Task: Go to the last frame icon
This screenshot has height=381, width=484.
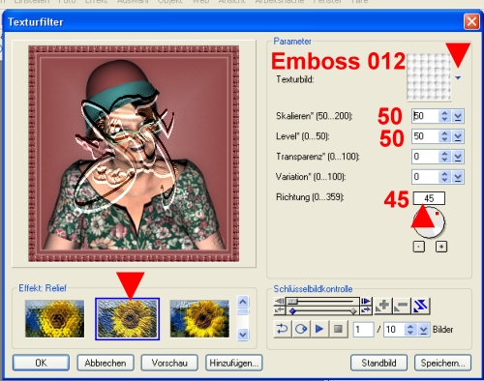Action: pyautogui.click(x=366, y=301)
